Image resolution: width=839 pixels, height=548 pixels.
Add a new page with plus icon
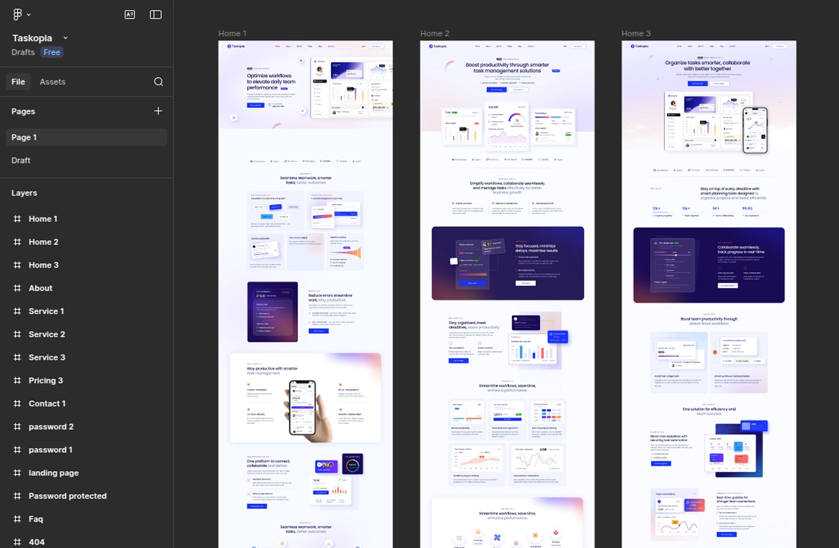(158, 111)
